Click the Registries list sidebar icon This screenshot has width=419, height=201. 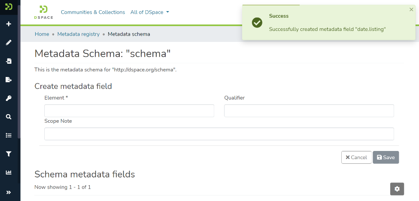9,135
